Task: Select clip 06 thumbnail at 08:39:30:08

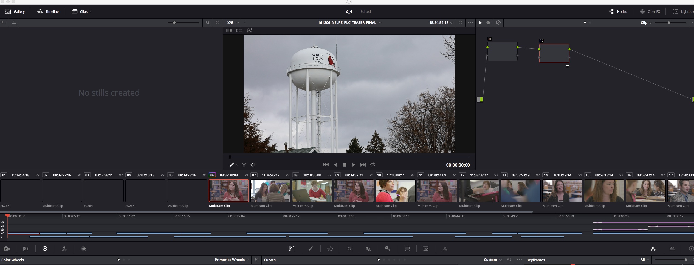Action: coord(229,191)
